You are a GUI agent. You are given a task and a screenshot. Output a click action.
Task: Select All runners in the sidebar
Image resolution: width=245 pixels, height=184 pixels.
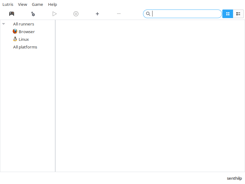pos(24,24)
